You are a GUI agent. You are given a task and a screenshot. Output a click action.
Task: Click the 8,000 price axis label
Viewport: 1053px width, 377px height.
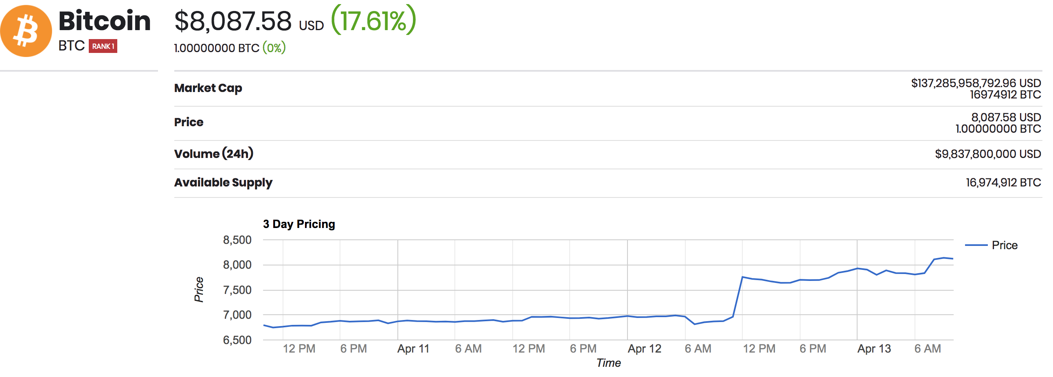237,265
